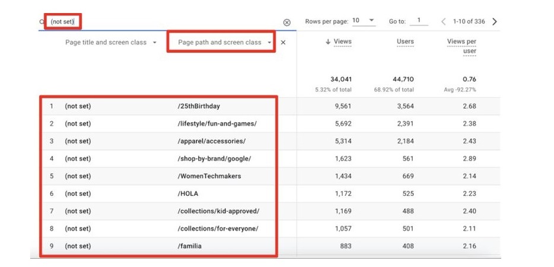
Task: Click the /familia page path
Action: click(x=190, y=246)
